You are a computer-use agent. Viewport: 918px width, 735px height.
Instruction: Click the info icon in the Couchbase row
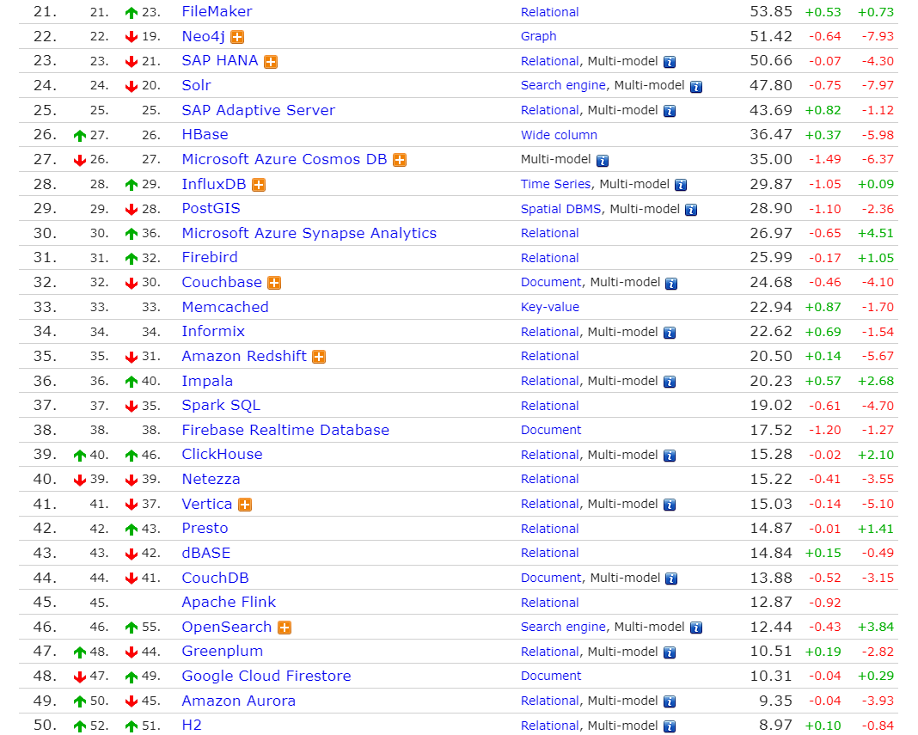671,284
